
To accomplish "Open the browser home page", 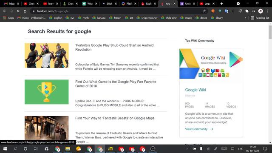I will pos(25,11).
